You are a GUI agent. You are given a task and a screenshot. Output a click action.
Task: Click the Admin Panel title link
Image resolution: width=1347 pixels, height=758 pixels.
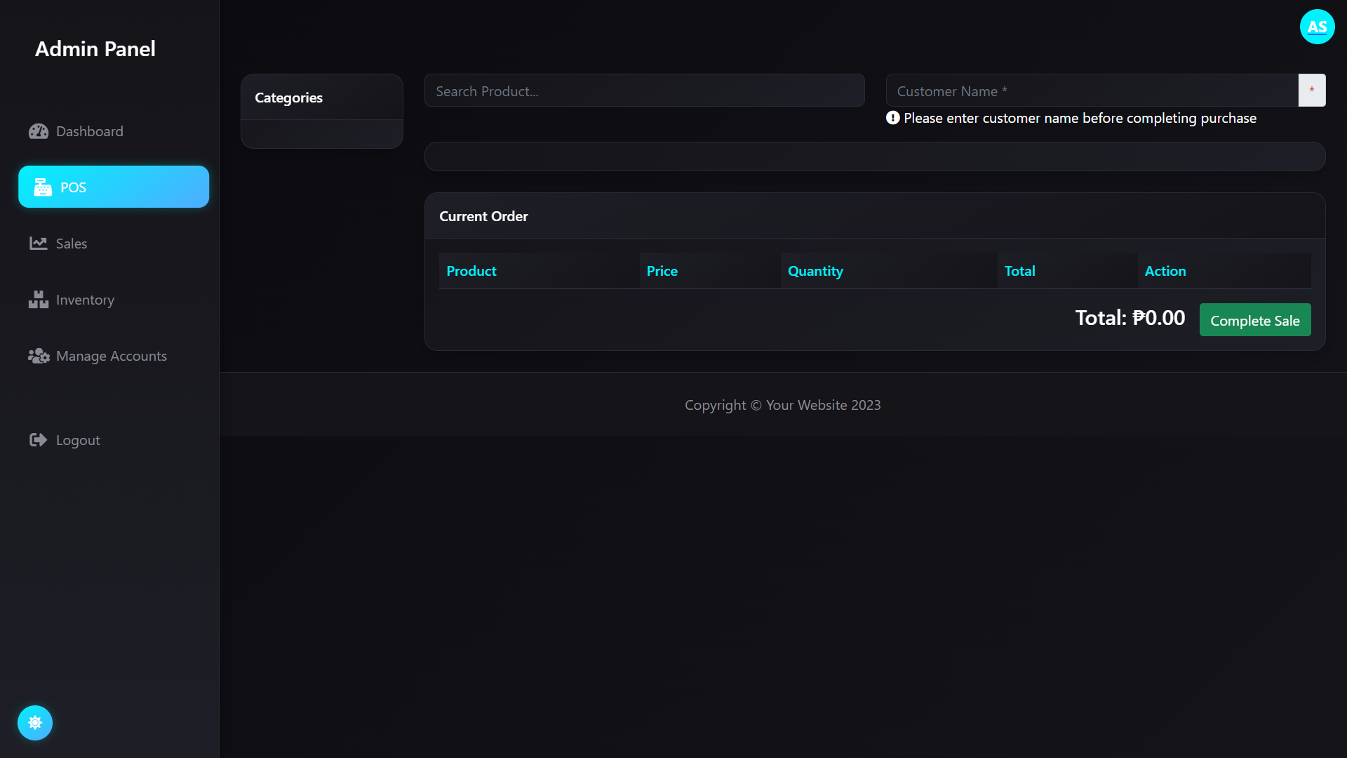(x=95, y=48)
